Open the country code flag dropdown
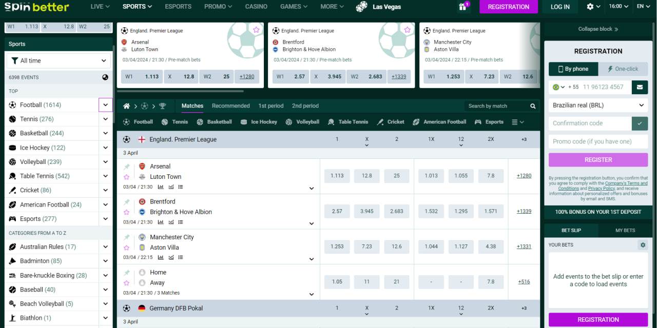 coord(558,87)
